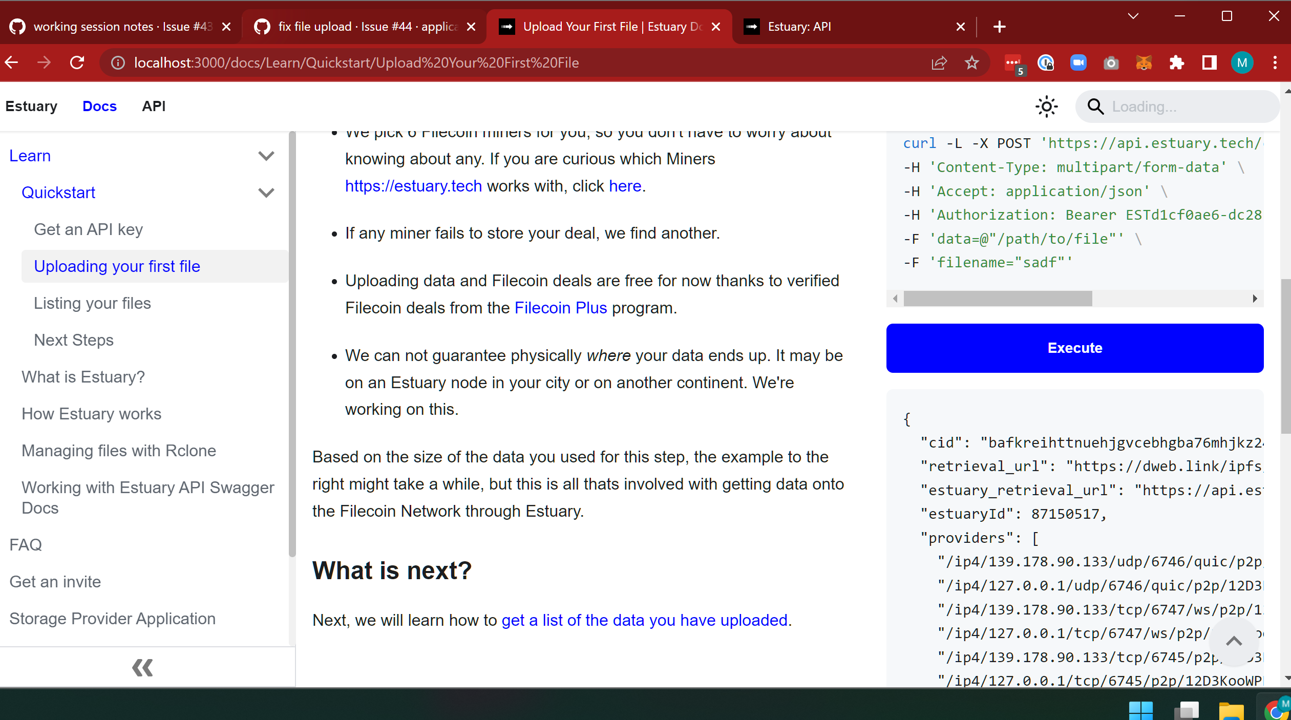Collapse the sidebar with the double-chevron button

click(142, 667)
